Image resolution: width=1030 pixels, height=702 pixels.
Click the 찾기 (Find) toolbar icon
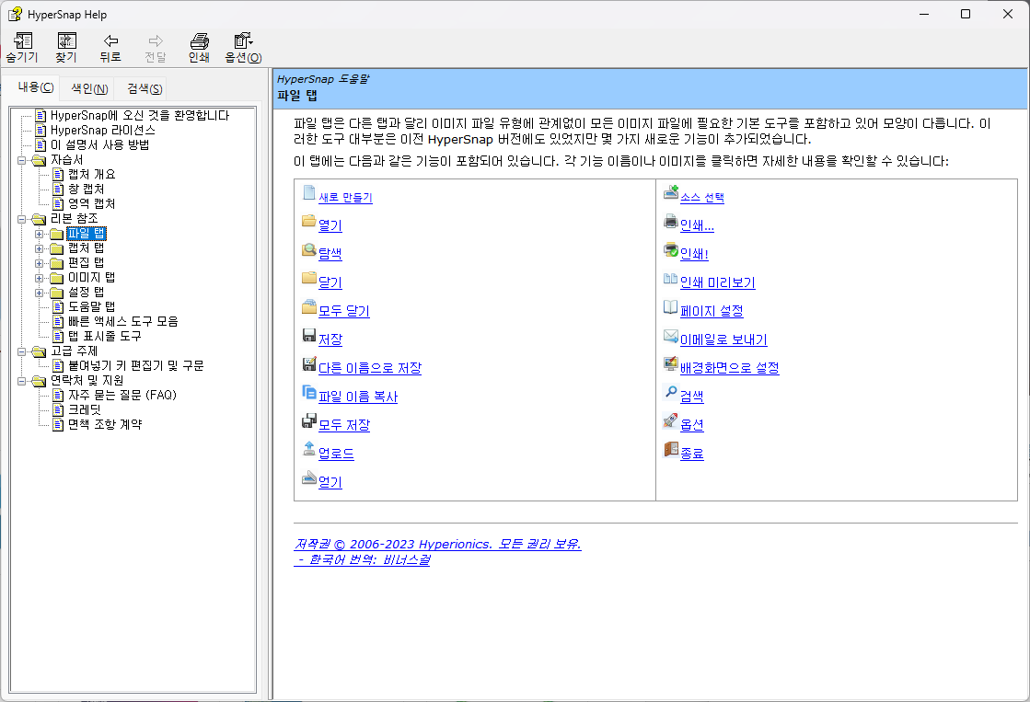66,41
